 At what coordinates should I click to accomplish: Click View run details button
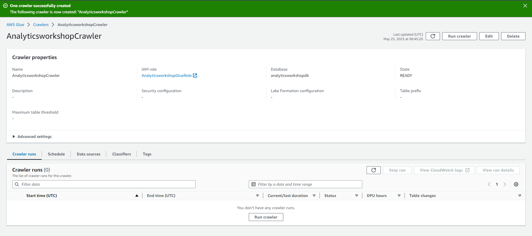pyautogui.click(x=498, y=170)
